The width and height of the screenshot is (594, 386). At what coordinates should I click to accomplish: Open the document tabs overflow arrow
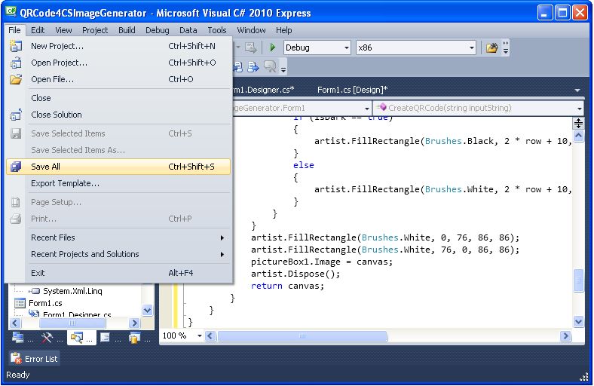[577, 90]
